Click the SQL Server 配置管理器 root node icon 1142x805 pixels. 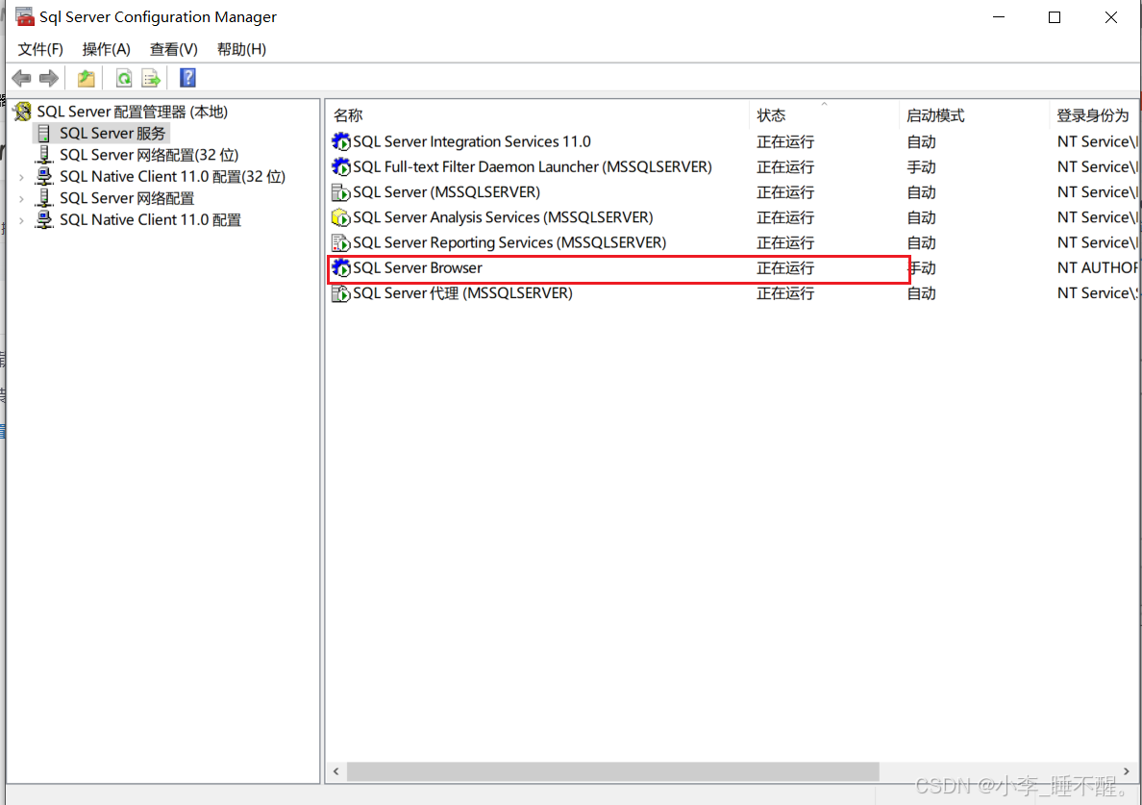coord(22,112)
